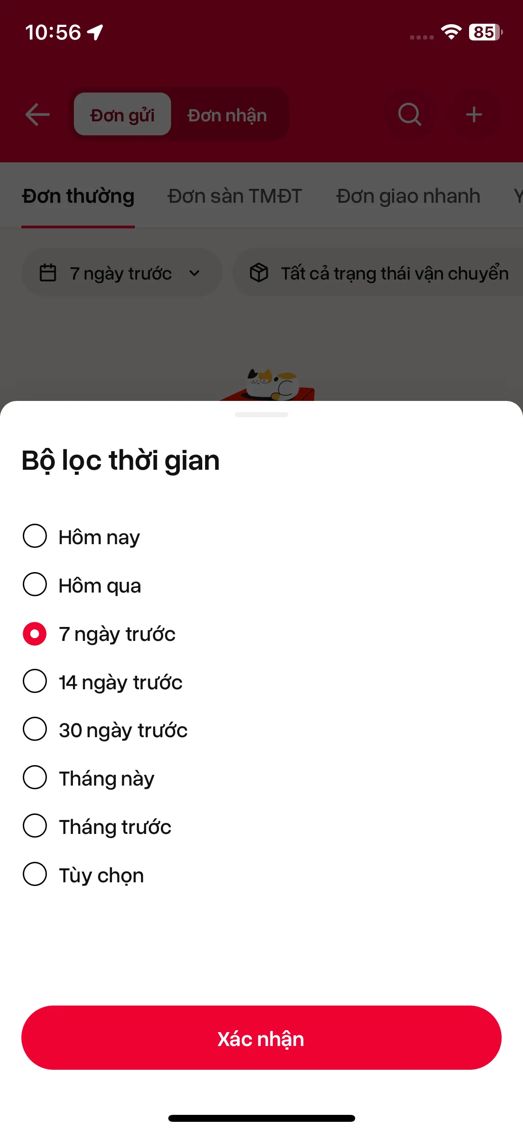The width and height of the screenshot is (523, 1133).
Task: Select Tháng này radio button
Action: coord(35,778)
